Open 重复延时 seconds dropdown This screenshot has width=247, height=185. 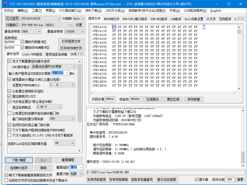(81, 167)
